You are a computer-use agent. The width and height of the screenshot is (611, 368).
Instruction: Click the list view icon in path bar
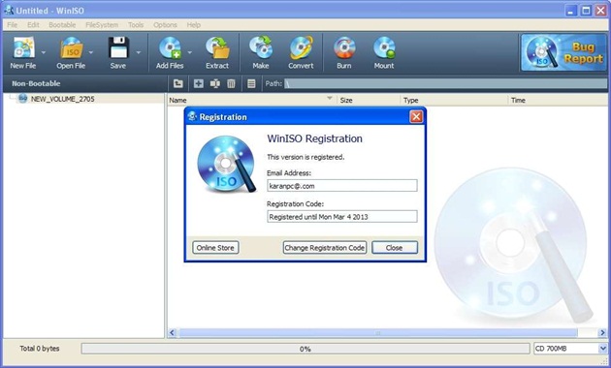[251, 83]
